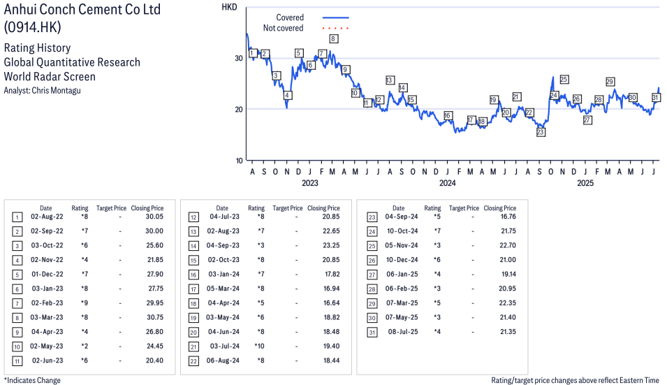Click Analyst: Chris Montagu line

point(42,91)
